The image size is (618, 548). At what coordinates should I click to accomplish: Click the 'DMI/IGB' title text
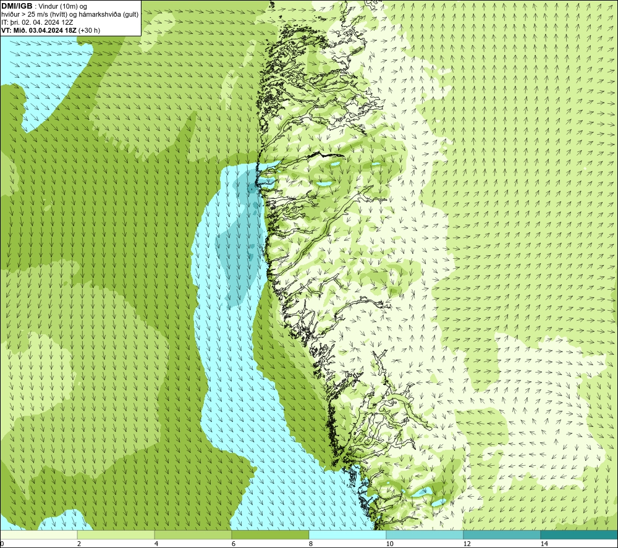pos(17,6)
